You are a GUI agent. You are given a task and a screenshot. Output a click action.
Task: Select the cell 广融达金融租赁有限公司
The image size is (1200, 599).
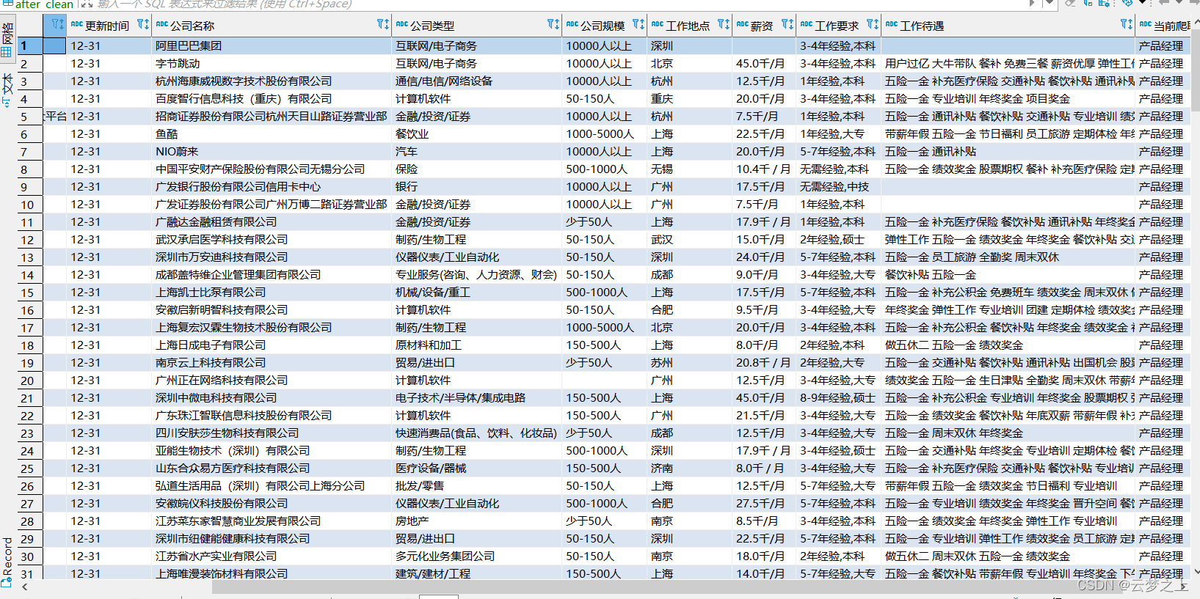point(272,222)
